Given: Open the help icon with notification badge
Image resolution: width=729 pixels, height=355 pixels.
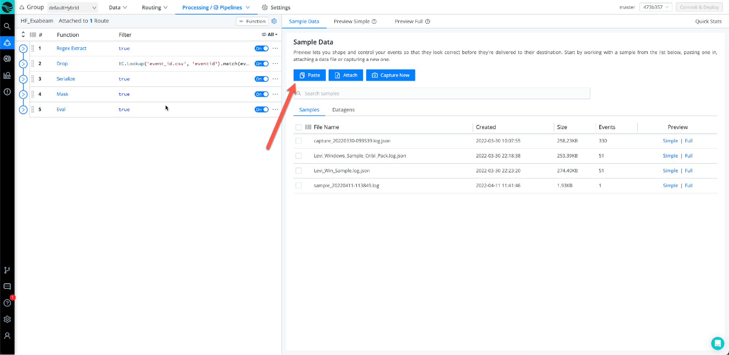Looking at the screenshot, I should 7,303.
